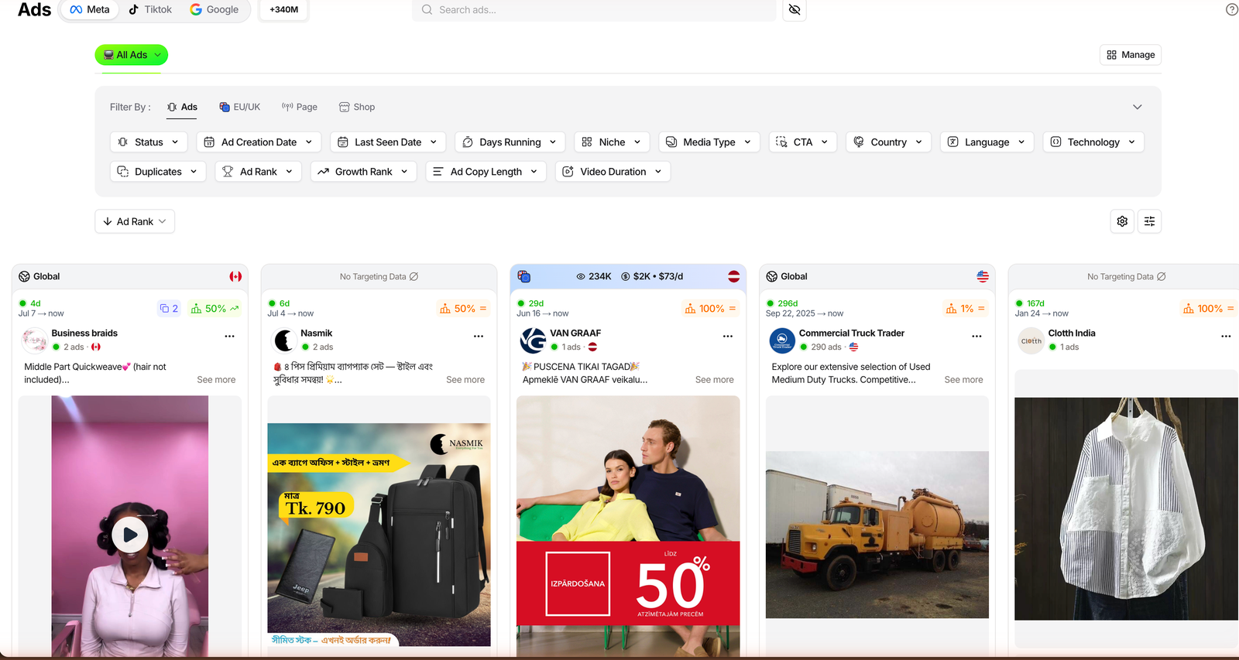The image size is (1239, 660).
Task: Select the Page filter tab
Action: [300, 107]
